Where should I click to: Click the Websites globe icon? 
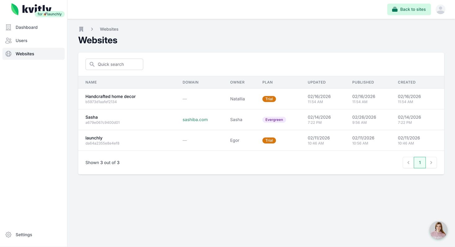[x=8, y=54]
